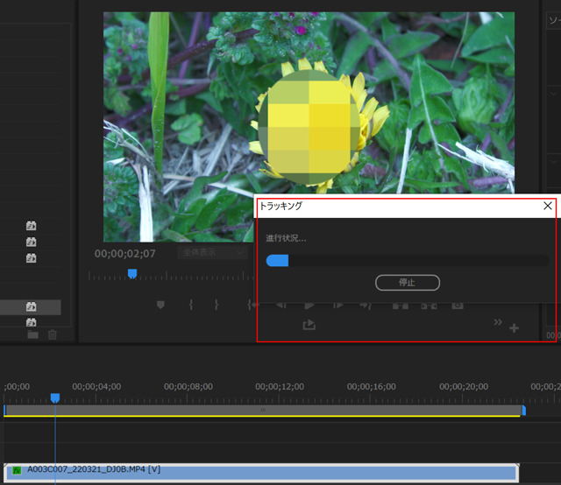This screenshot has height=485, width=561.
Task: Open the button editor plus icon
Action: point(514,328)
